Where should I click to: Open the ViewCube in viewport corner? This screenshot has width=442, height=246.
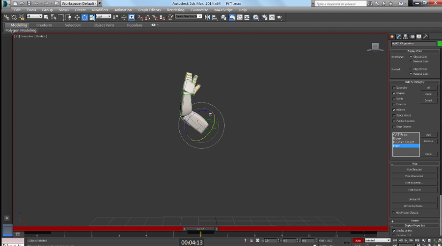(375, 47)
